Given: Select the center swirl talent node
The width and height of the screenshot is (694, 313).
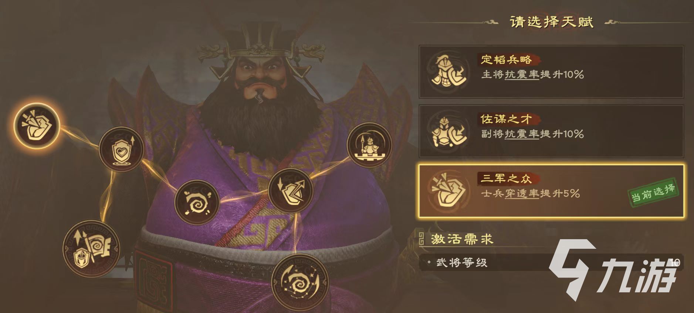Looking at the screenshot, I should 197,202.
